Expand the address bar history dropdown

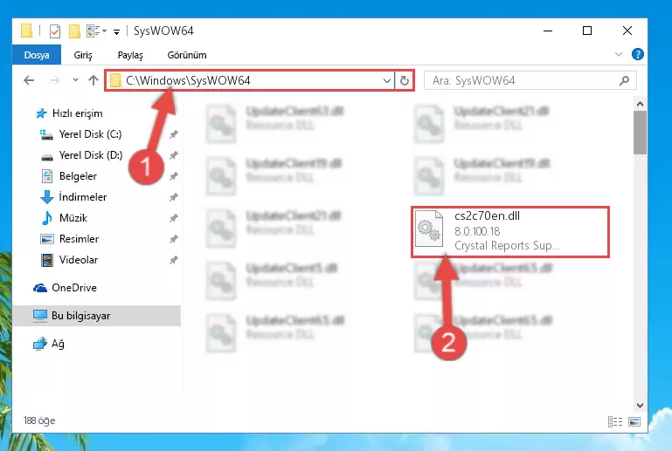pos(386,80)
